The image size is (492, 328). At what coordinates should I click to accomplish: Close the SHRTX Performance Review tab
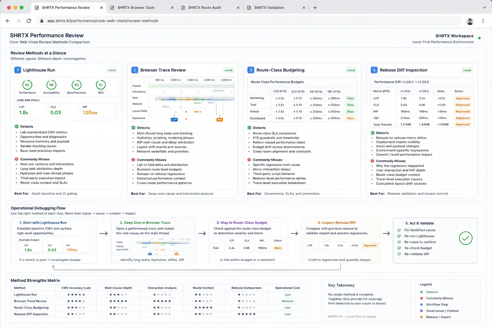(101, 8)
